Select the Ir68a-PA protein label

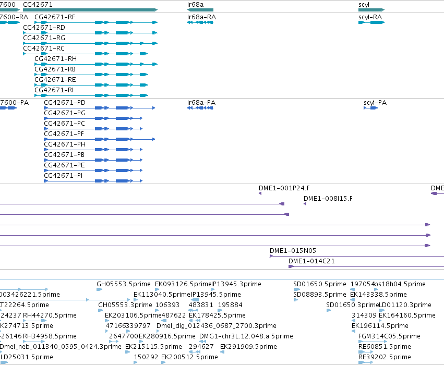[x=201, y=103]
